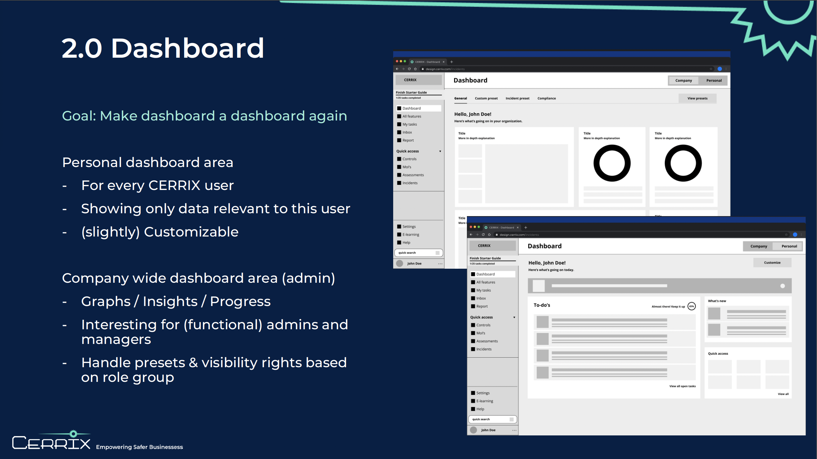The image size is (817, 459).
Task: Click John Doe avatar in lower sidebar
Action: pos(474,430)
